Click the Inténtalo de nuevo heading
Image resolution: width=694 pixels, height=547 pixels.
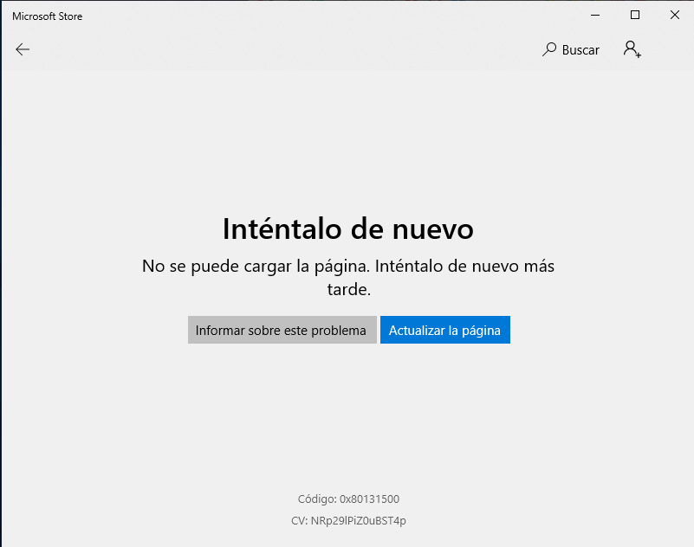point(348,228)
